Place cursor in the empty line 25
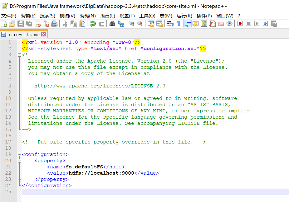289x202 pixels. pos(155,192)
